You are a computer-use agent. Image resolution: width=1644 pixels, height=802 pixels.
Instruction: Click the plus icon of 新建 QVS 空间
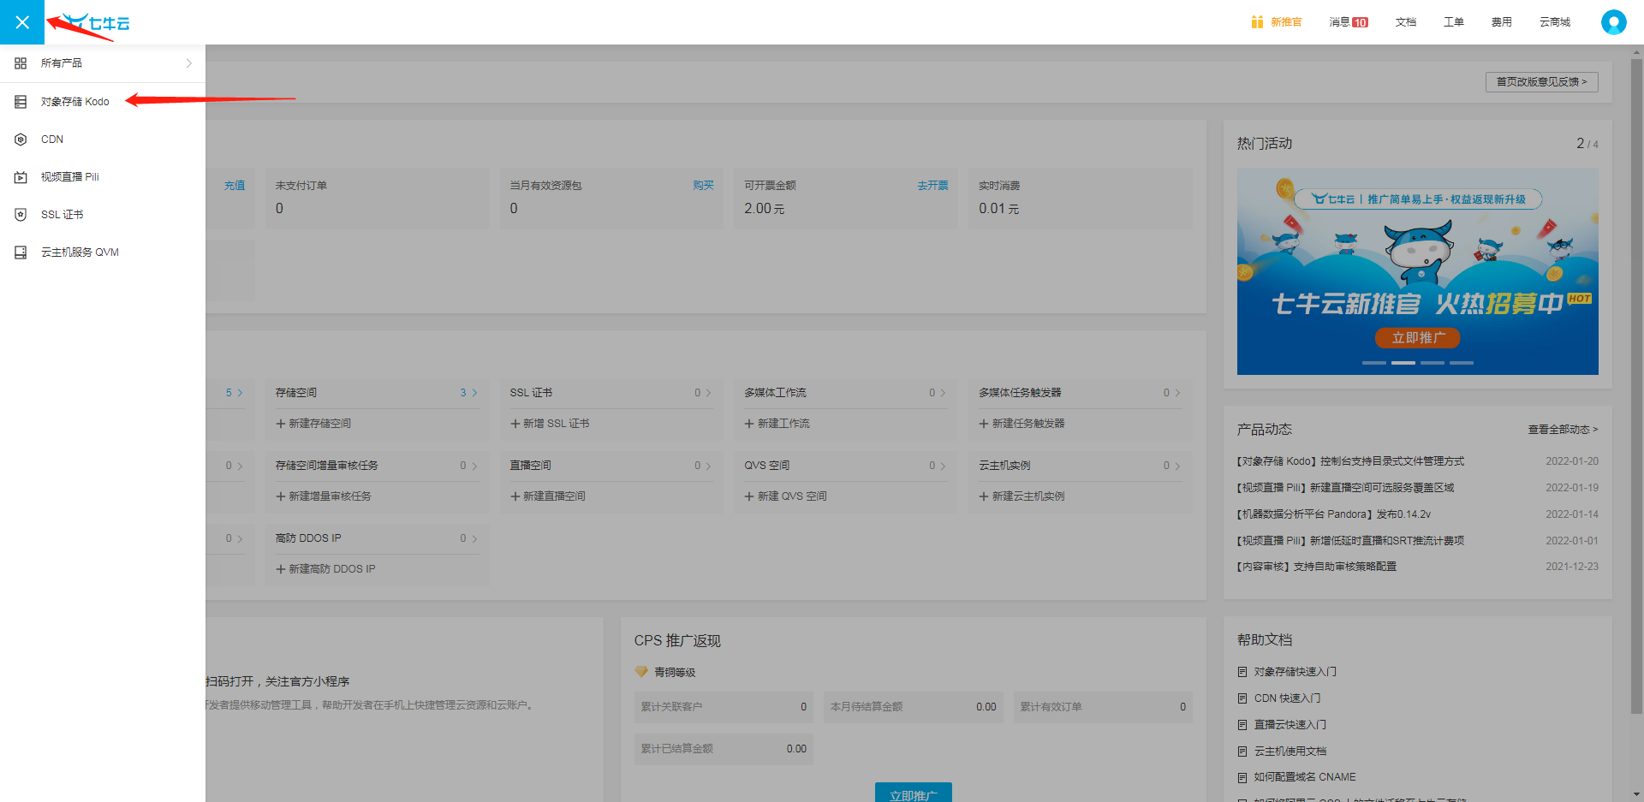749,496
